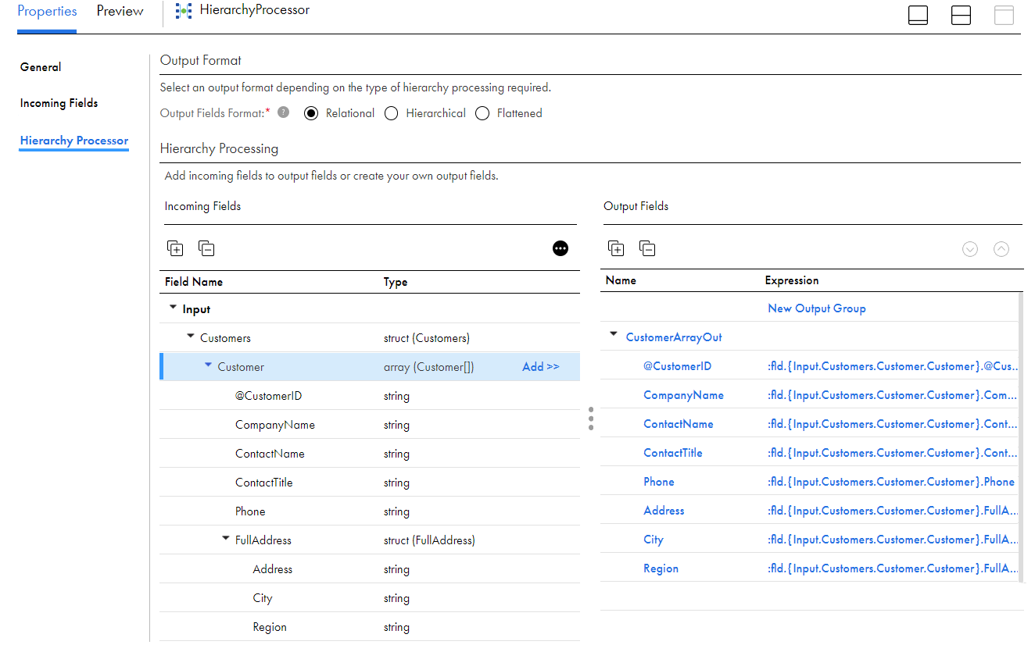Move selected output field down

click(970, 249)
